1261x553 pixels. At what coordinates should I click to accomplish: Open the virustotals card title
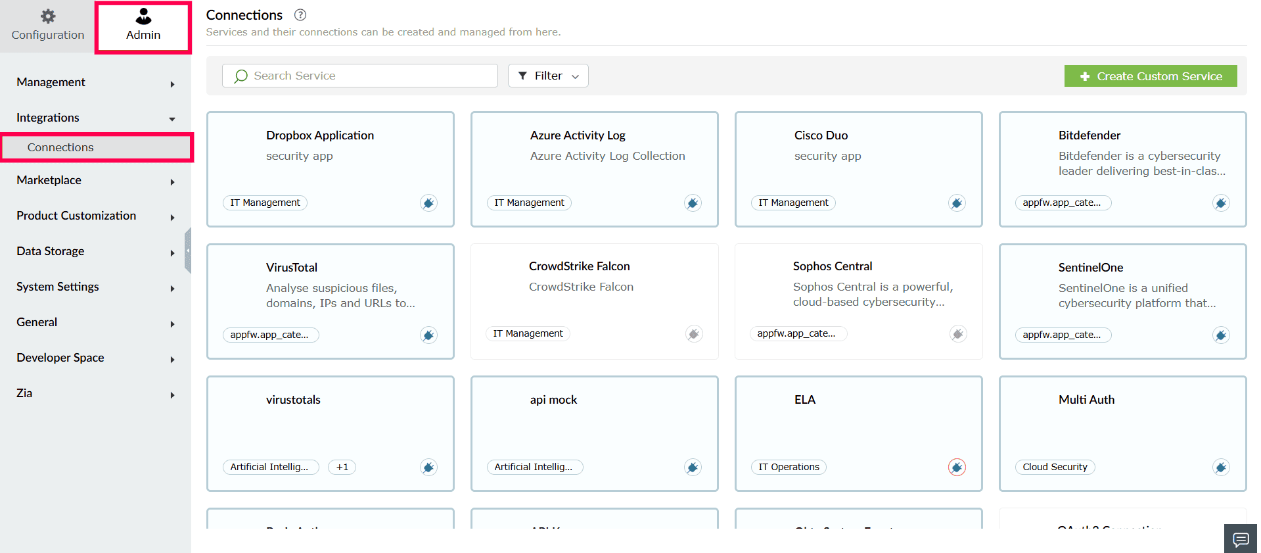[x=293, y=400]
